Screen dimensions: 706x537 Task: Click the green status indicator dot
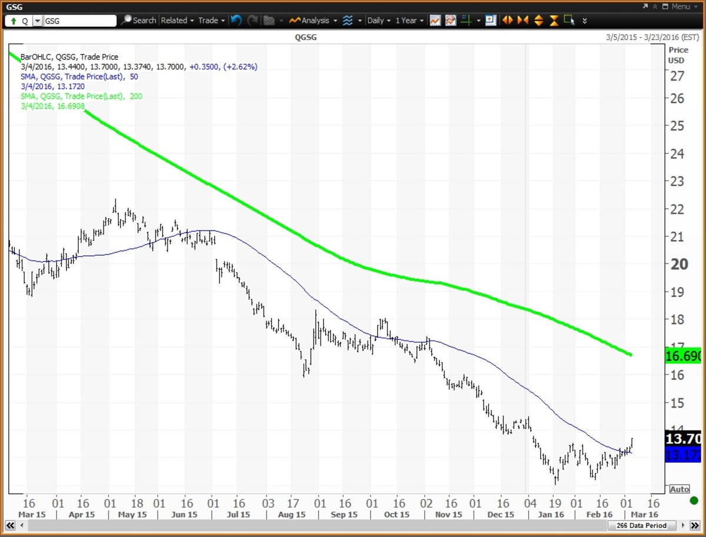point(694,501)
